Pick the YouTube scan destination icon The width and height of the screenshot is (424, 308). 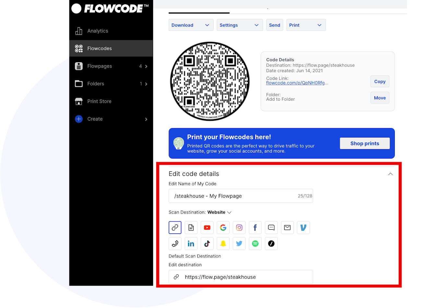[x=207, y=227]
